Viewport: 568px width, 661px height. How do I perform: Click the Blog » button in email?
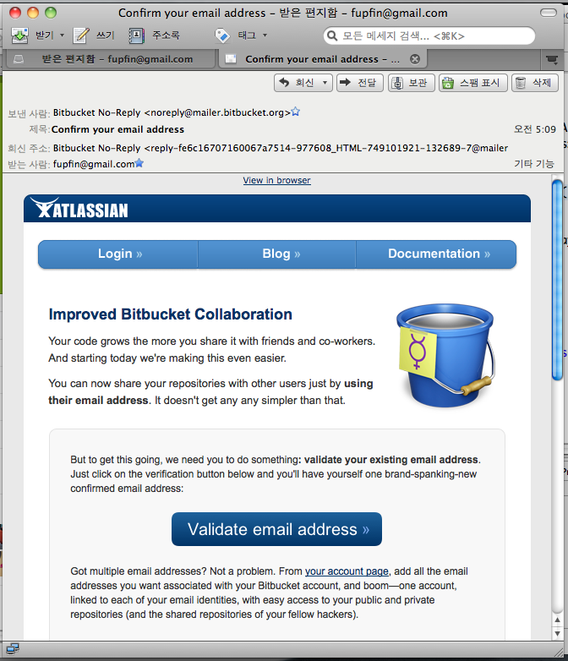[277, 254]
